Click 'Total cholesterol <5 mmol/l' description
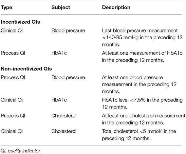Image resolution: width=186 pixels, height=154 pixels. pos(139,135)
